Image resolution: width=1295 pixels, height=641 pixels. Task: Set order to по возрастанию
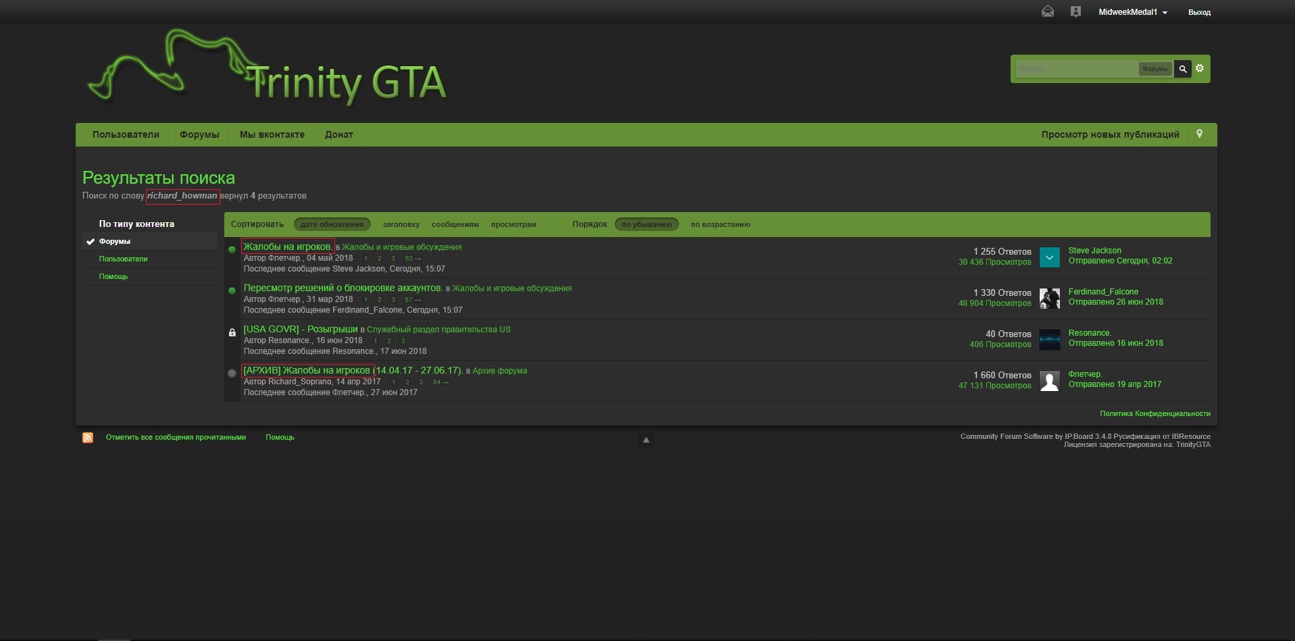[720, 224]
